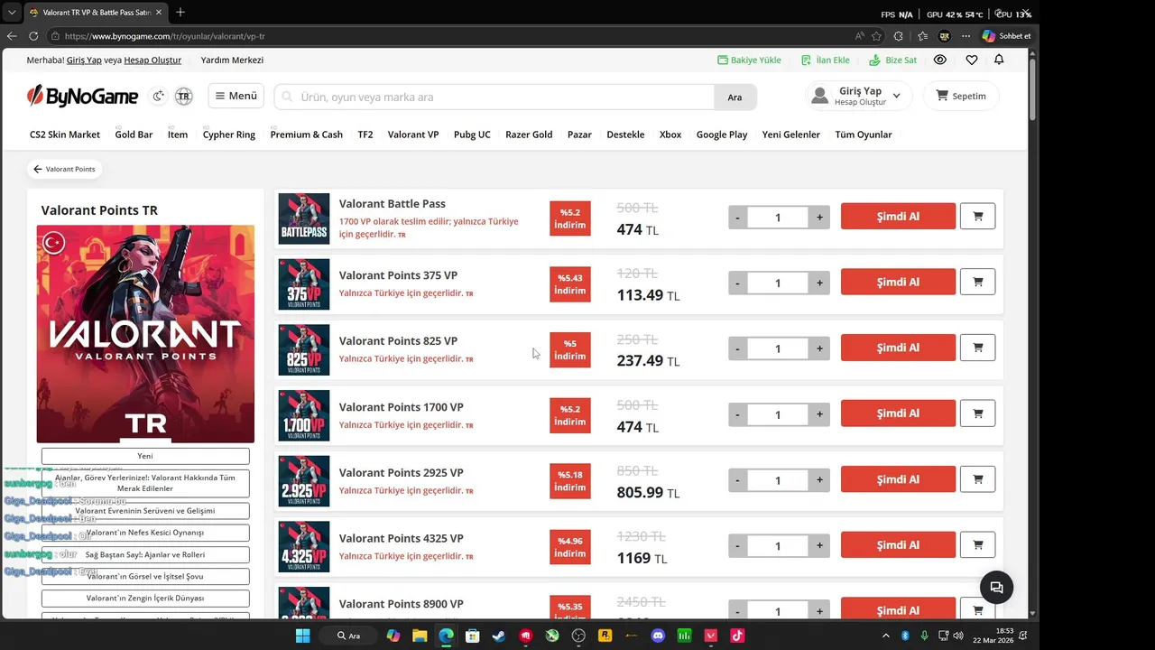Screen dimensions: 1155x650
Task: Buy Valorant Battle Pass with Şimdi Al
Action: coord(898,217)
